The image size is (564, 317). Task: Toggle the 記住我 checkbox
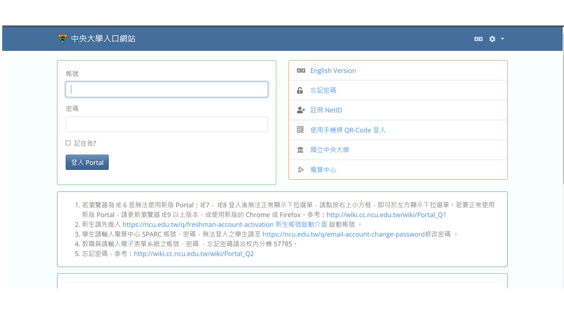tap(68, 143)
